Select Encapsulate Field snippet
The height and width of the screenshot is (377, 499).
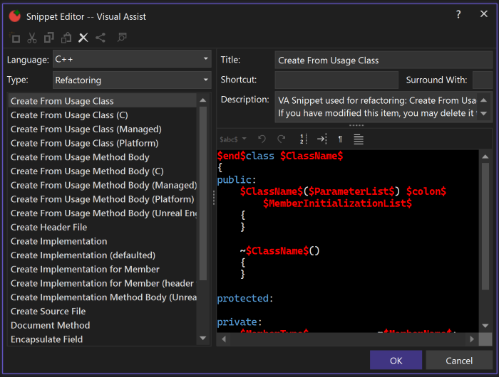tap(47, 339)
